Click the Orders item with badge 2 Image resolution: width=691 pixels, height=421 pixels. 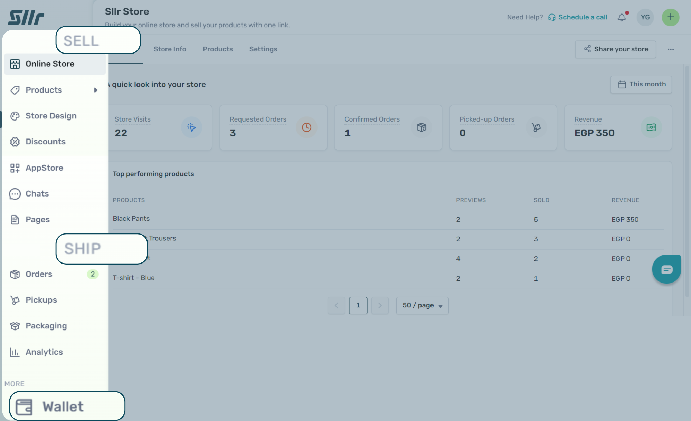[39, 274]
